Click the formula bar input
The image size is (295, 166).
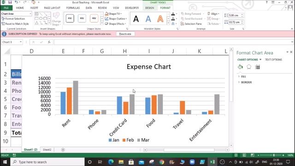click(171, 42)
